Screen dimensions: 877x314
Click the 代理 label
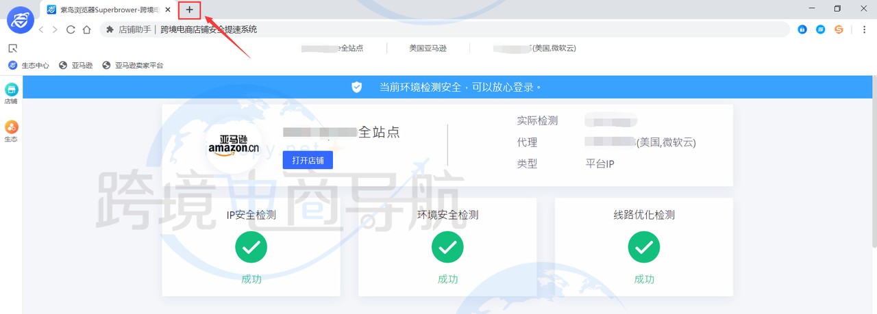[527, 142]
